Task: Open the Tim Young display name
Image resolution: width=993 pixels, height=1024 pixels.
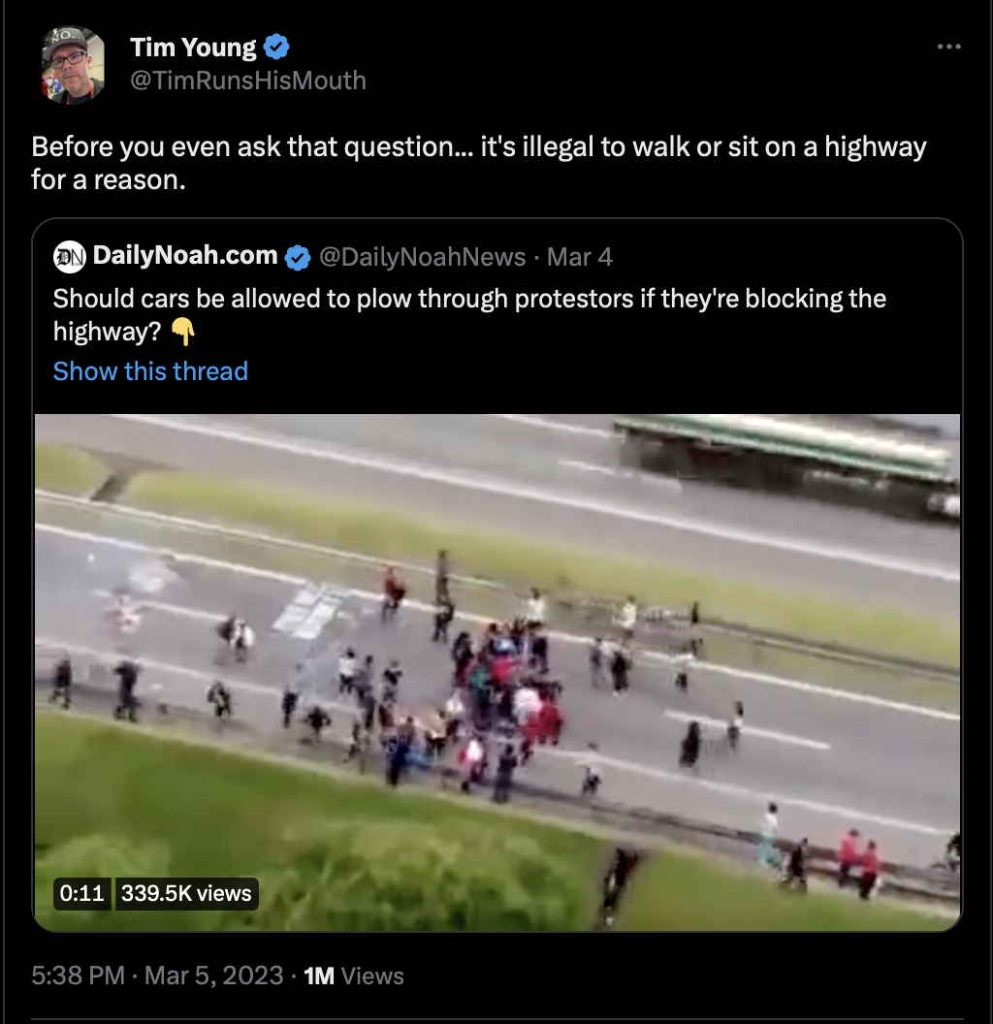Action: coord(193,48)
